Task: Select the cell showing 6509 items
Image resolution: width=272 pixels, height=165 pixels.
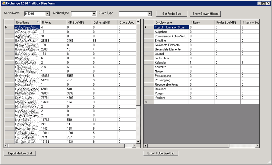Action: pyautogui.click(x=53, y=89)
